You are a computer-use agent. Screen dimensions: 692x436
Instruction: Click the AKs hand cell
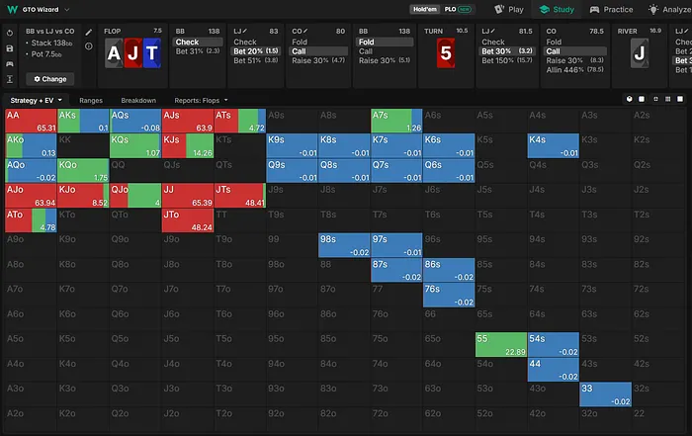click(x=83, y=121)
